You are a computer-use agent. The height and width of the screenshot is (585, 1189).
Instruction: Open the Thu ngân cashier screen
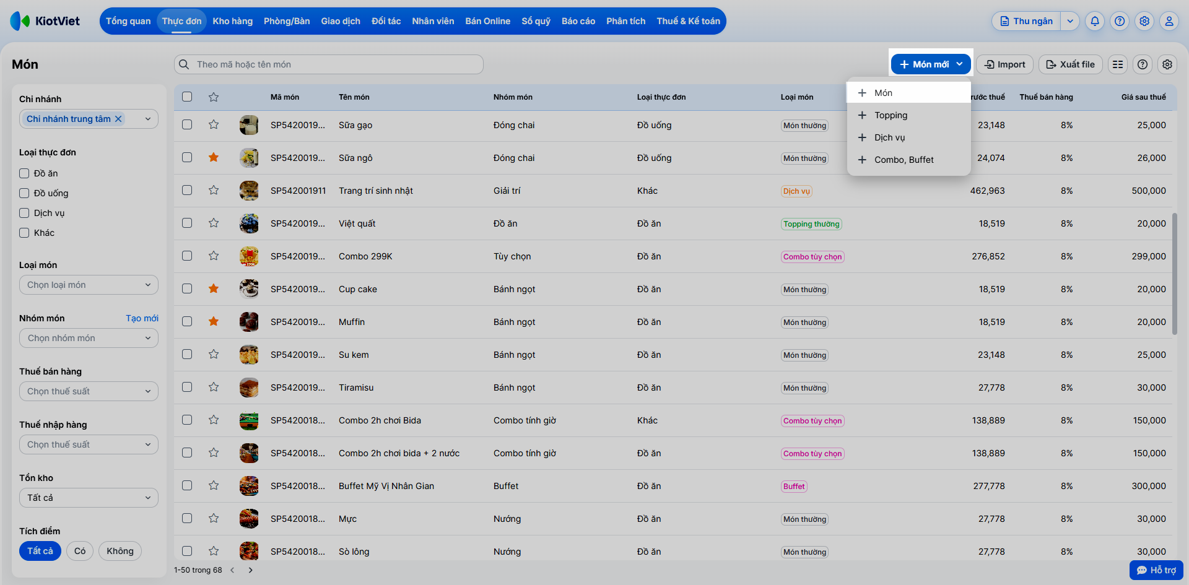coord(1027,21)
